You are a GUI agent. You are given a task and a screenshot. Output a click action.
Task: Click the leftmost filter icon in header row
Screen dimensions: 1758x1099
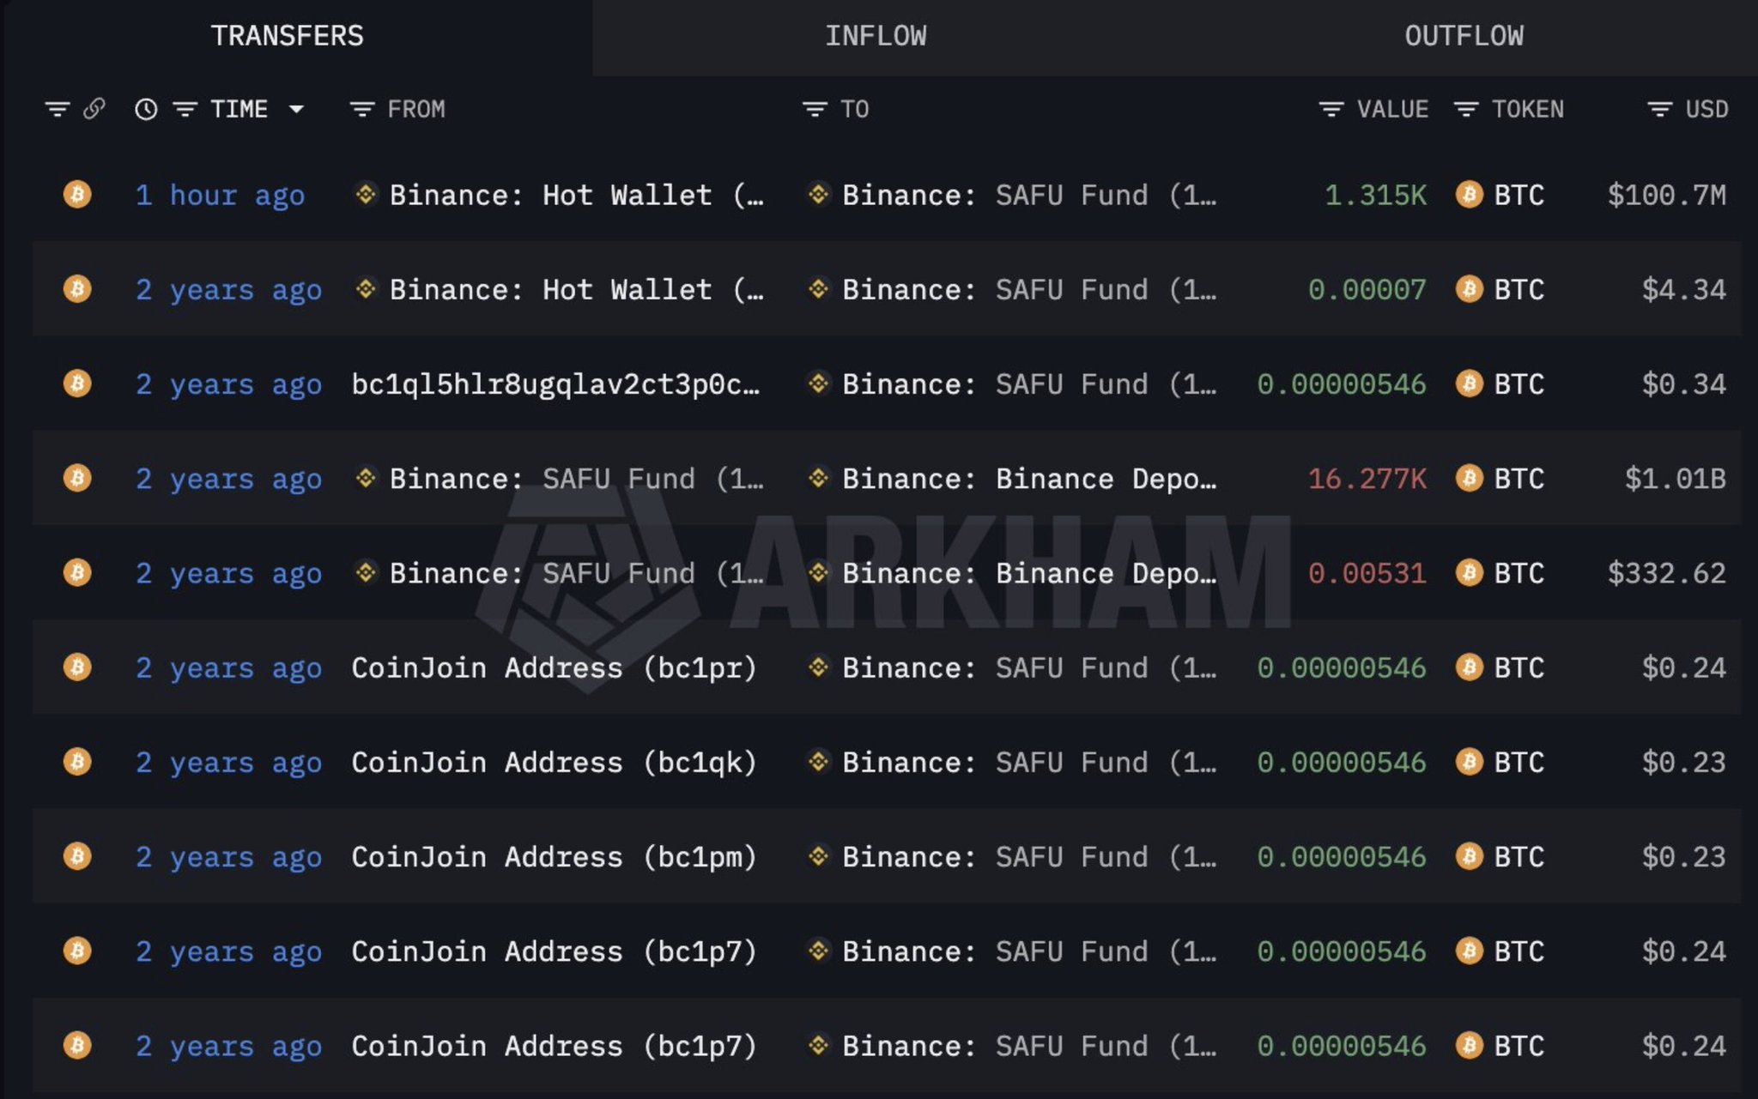pyautogui.click(x=58, y=109)
